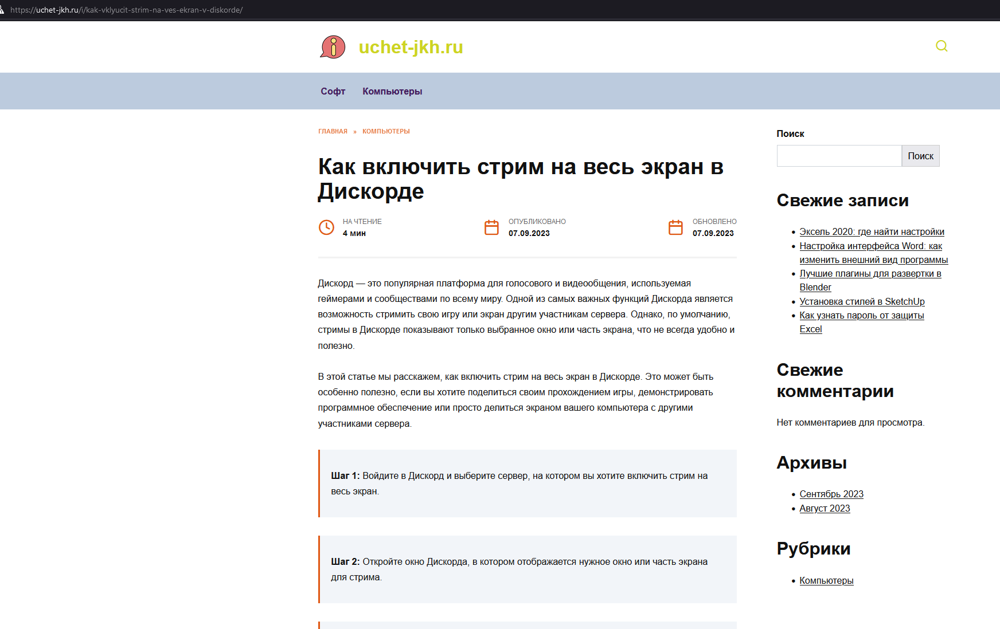Click the calendar icon beside ОПУБЛИКОВАНО
This screenshot has width=1000, height=629.
[x=491, y=227]
